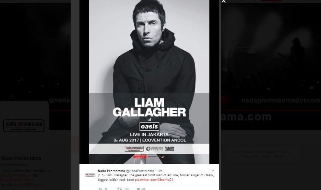The width and height of the screenshot is (321, 190).
Task: Click the retweet count of 134
Action: pos(126,189)
